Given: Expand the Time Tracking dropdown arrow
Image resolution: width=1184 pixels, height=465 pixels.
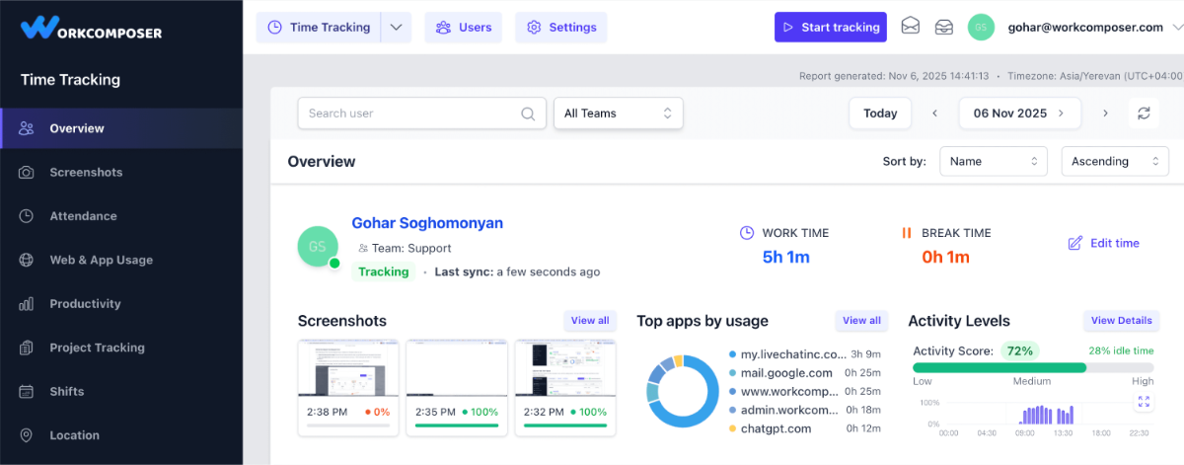Looking at the screenshot, I should click(396, 28).
